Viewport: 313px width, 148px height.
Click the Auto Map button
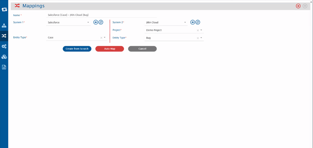110,49
